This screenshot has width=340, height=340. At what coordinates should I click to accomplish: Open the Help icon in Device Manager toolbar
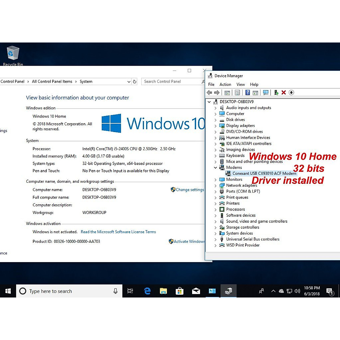point(248,93)
